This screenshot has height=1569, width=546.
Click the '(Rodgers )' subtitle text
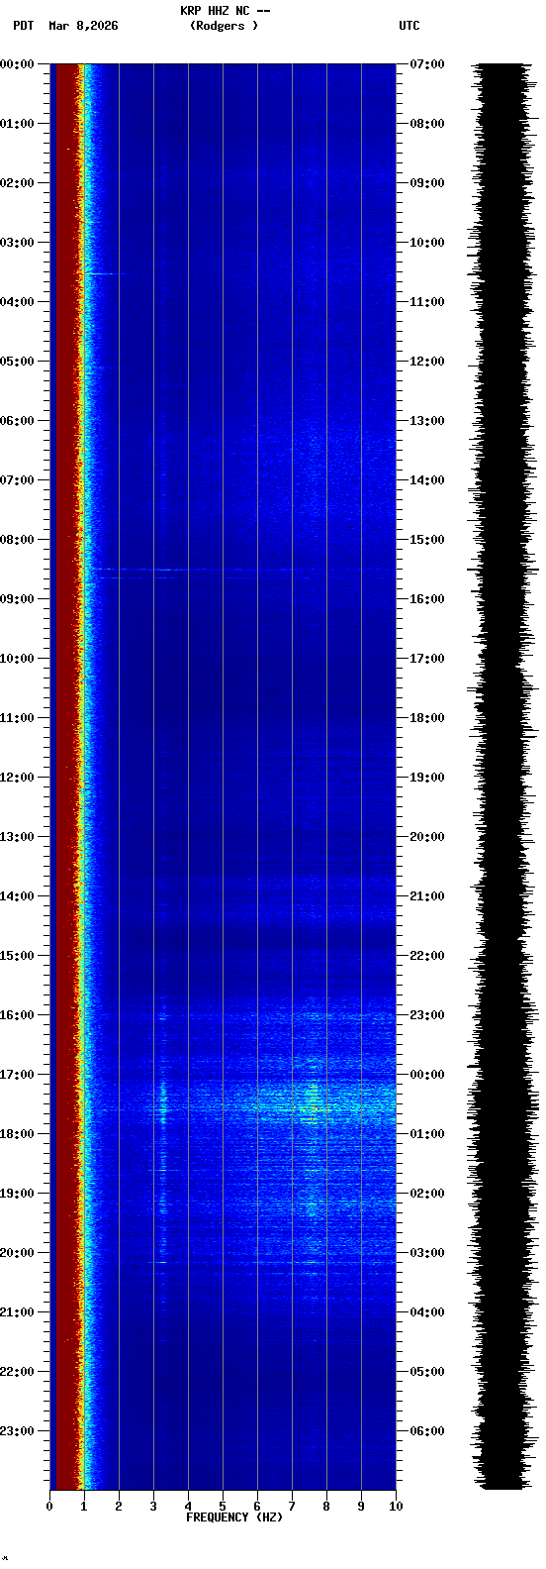pos(224,26)
